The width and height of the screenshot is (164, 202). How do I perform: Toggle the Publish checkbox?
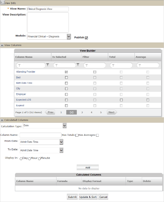point(87,38)
